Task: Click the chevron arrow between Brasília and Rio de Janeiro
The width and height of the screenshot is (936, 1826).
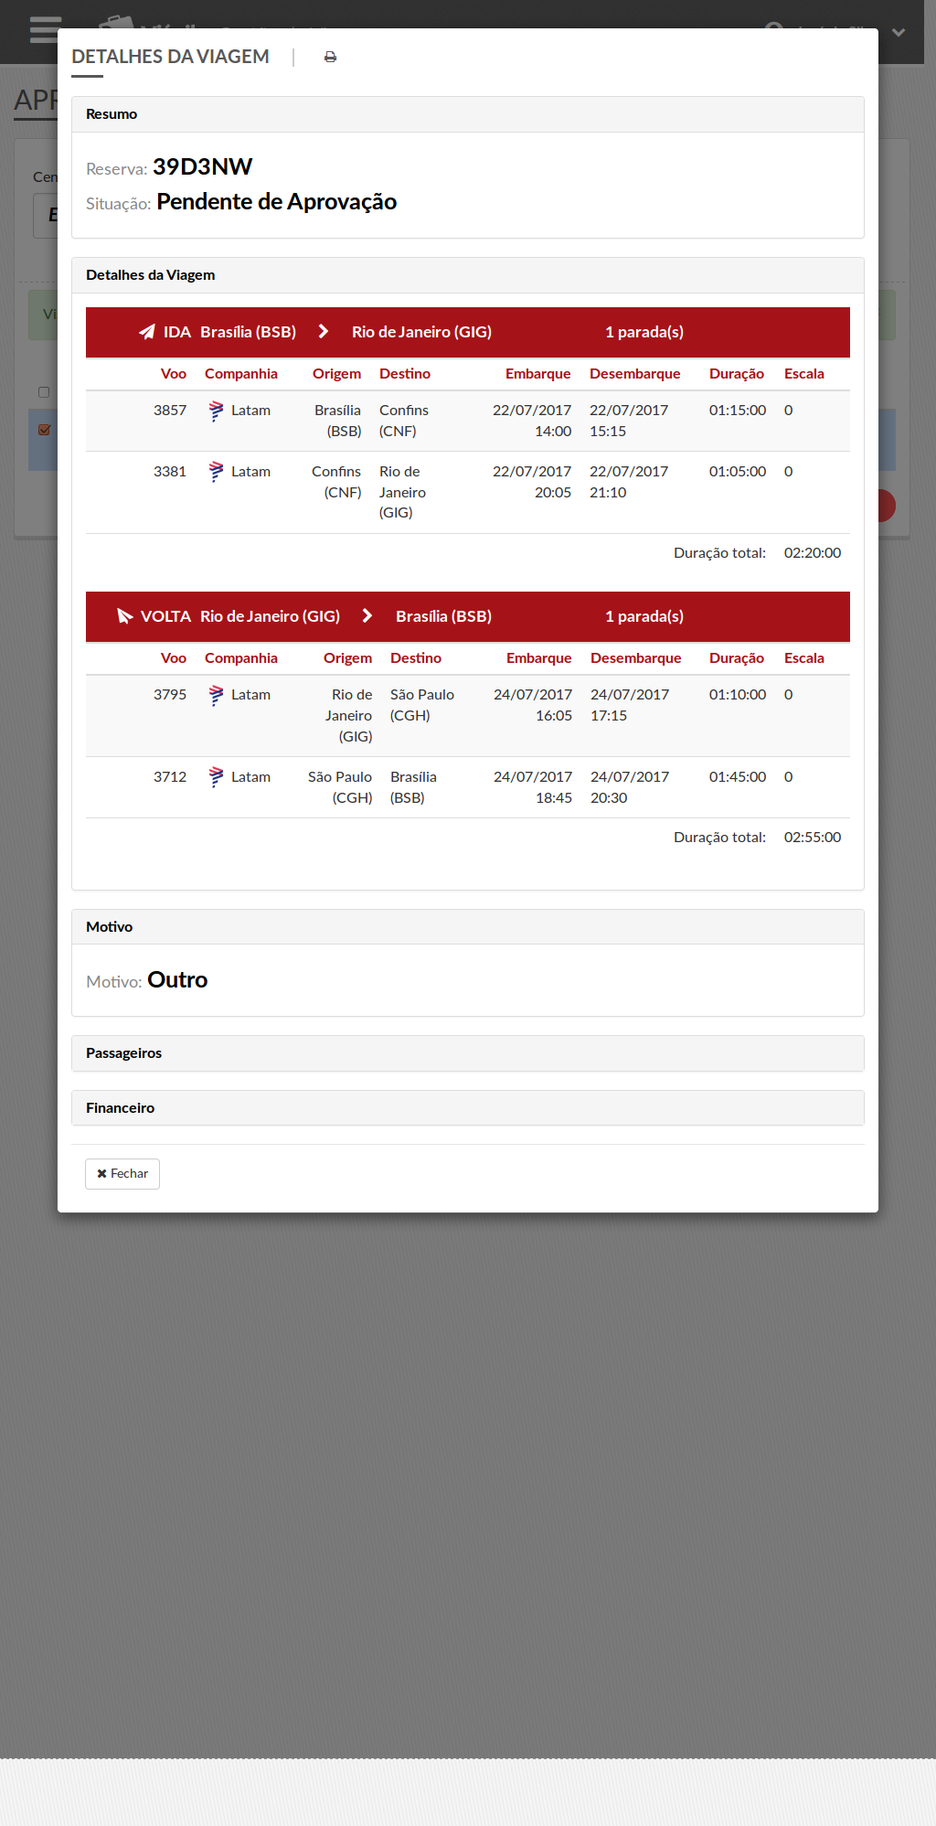Action: pyautogui.click(x=324, y=332)
